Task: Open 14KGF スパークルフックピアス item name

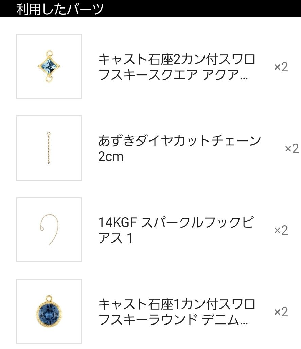Action: click(x=175, y=230)
